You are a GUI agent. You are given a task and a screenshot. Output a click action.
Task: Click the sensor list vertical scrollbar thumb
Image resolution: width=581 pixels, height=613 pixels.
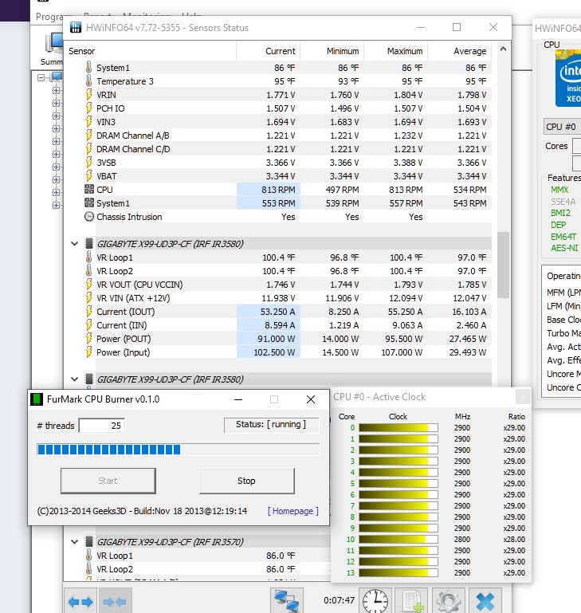click(x=503, y=265)
